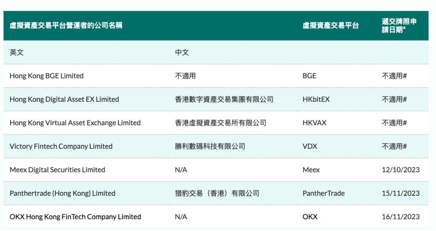The height and width of the screenshot is (231, 436).
Task: Click the 12/10/2023 application date
Action: click(x=400, y=170)
